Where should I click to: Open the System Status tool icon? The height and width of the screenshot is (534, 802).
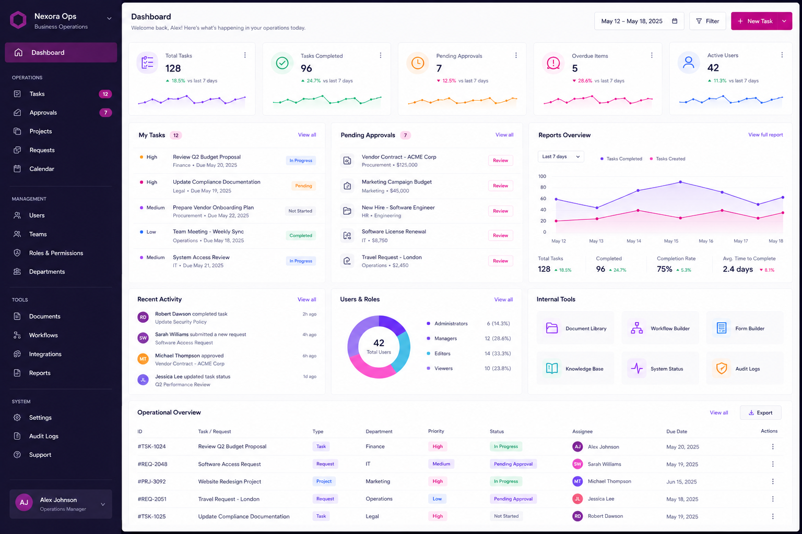coord(637,368)
